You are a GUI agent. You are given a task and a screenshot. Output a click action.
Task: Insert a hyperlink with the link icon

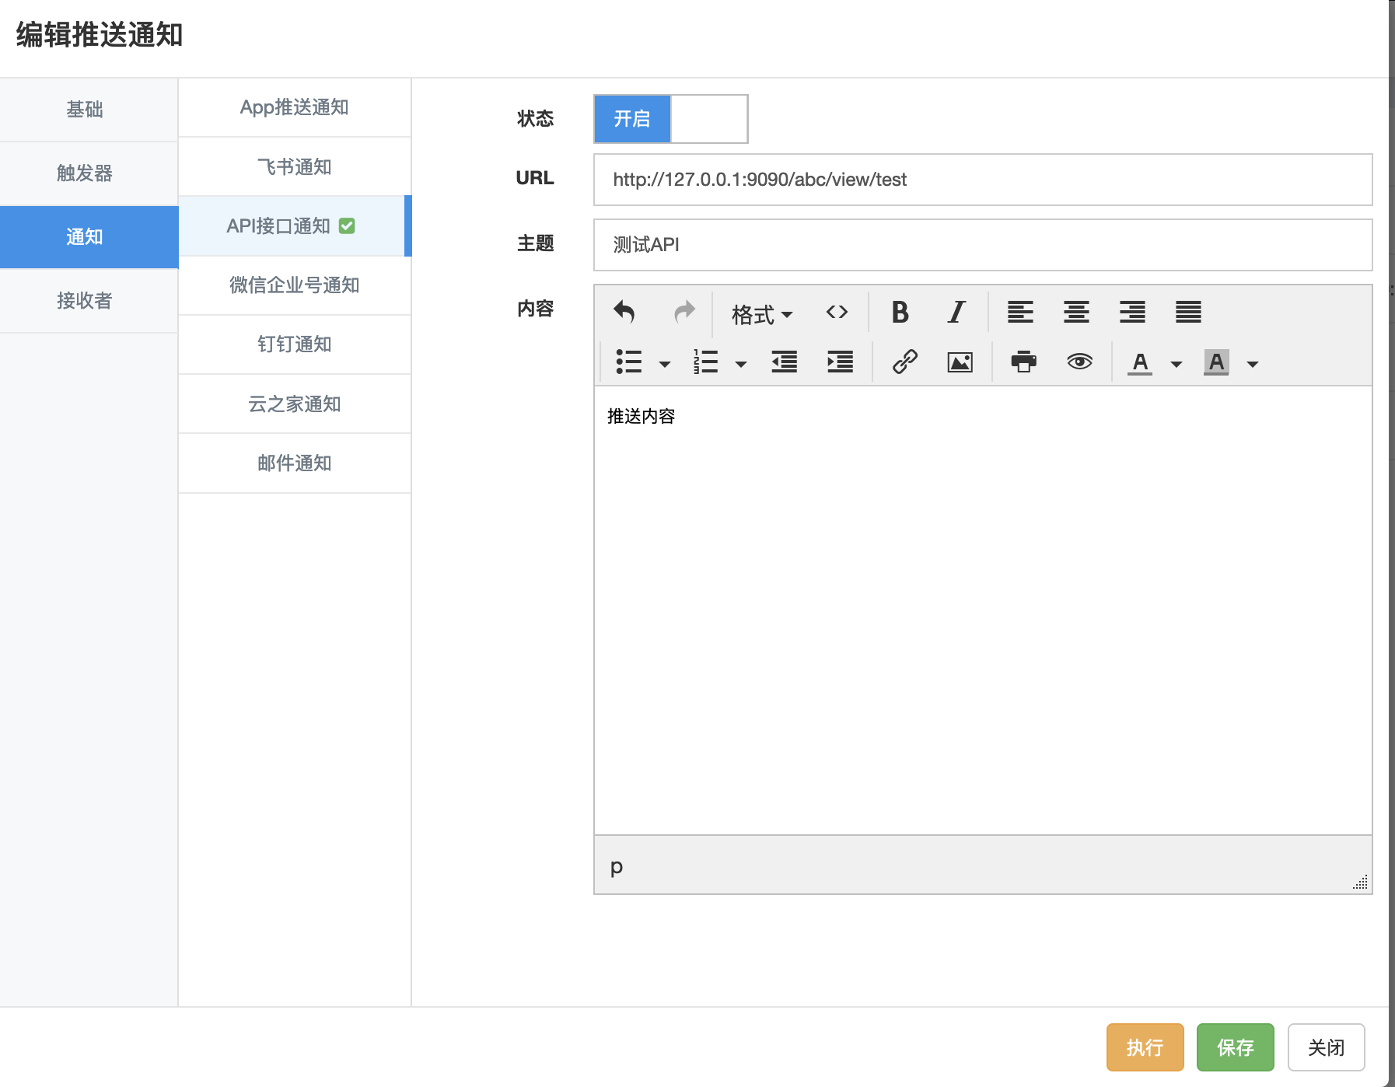click(904, 362)
